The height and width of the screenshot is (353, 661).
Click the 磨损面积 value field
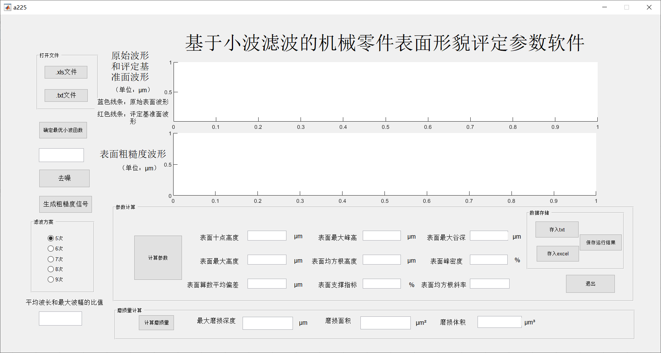[386, 323]
